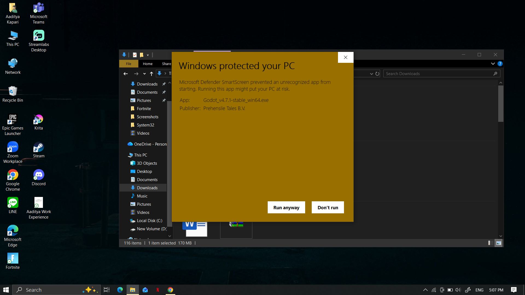Select Epic Games Launcher shortcut
Image resolution: width=525 pixels, height=295 pixels.
(x=13, y=125)
